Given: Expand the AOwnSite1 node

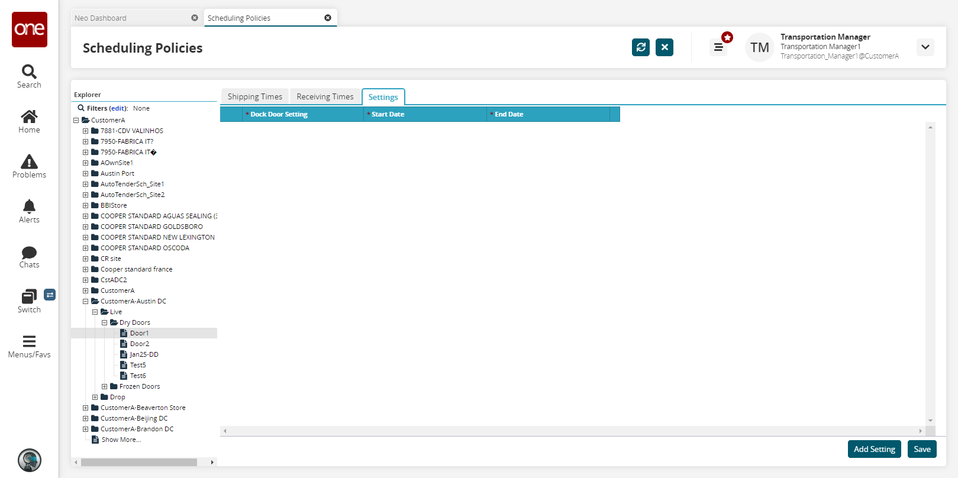Looking at the screenshot, I should (x=86, y=163).
